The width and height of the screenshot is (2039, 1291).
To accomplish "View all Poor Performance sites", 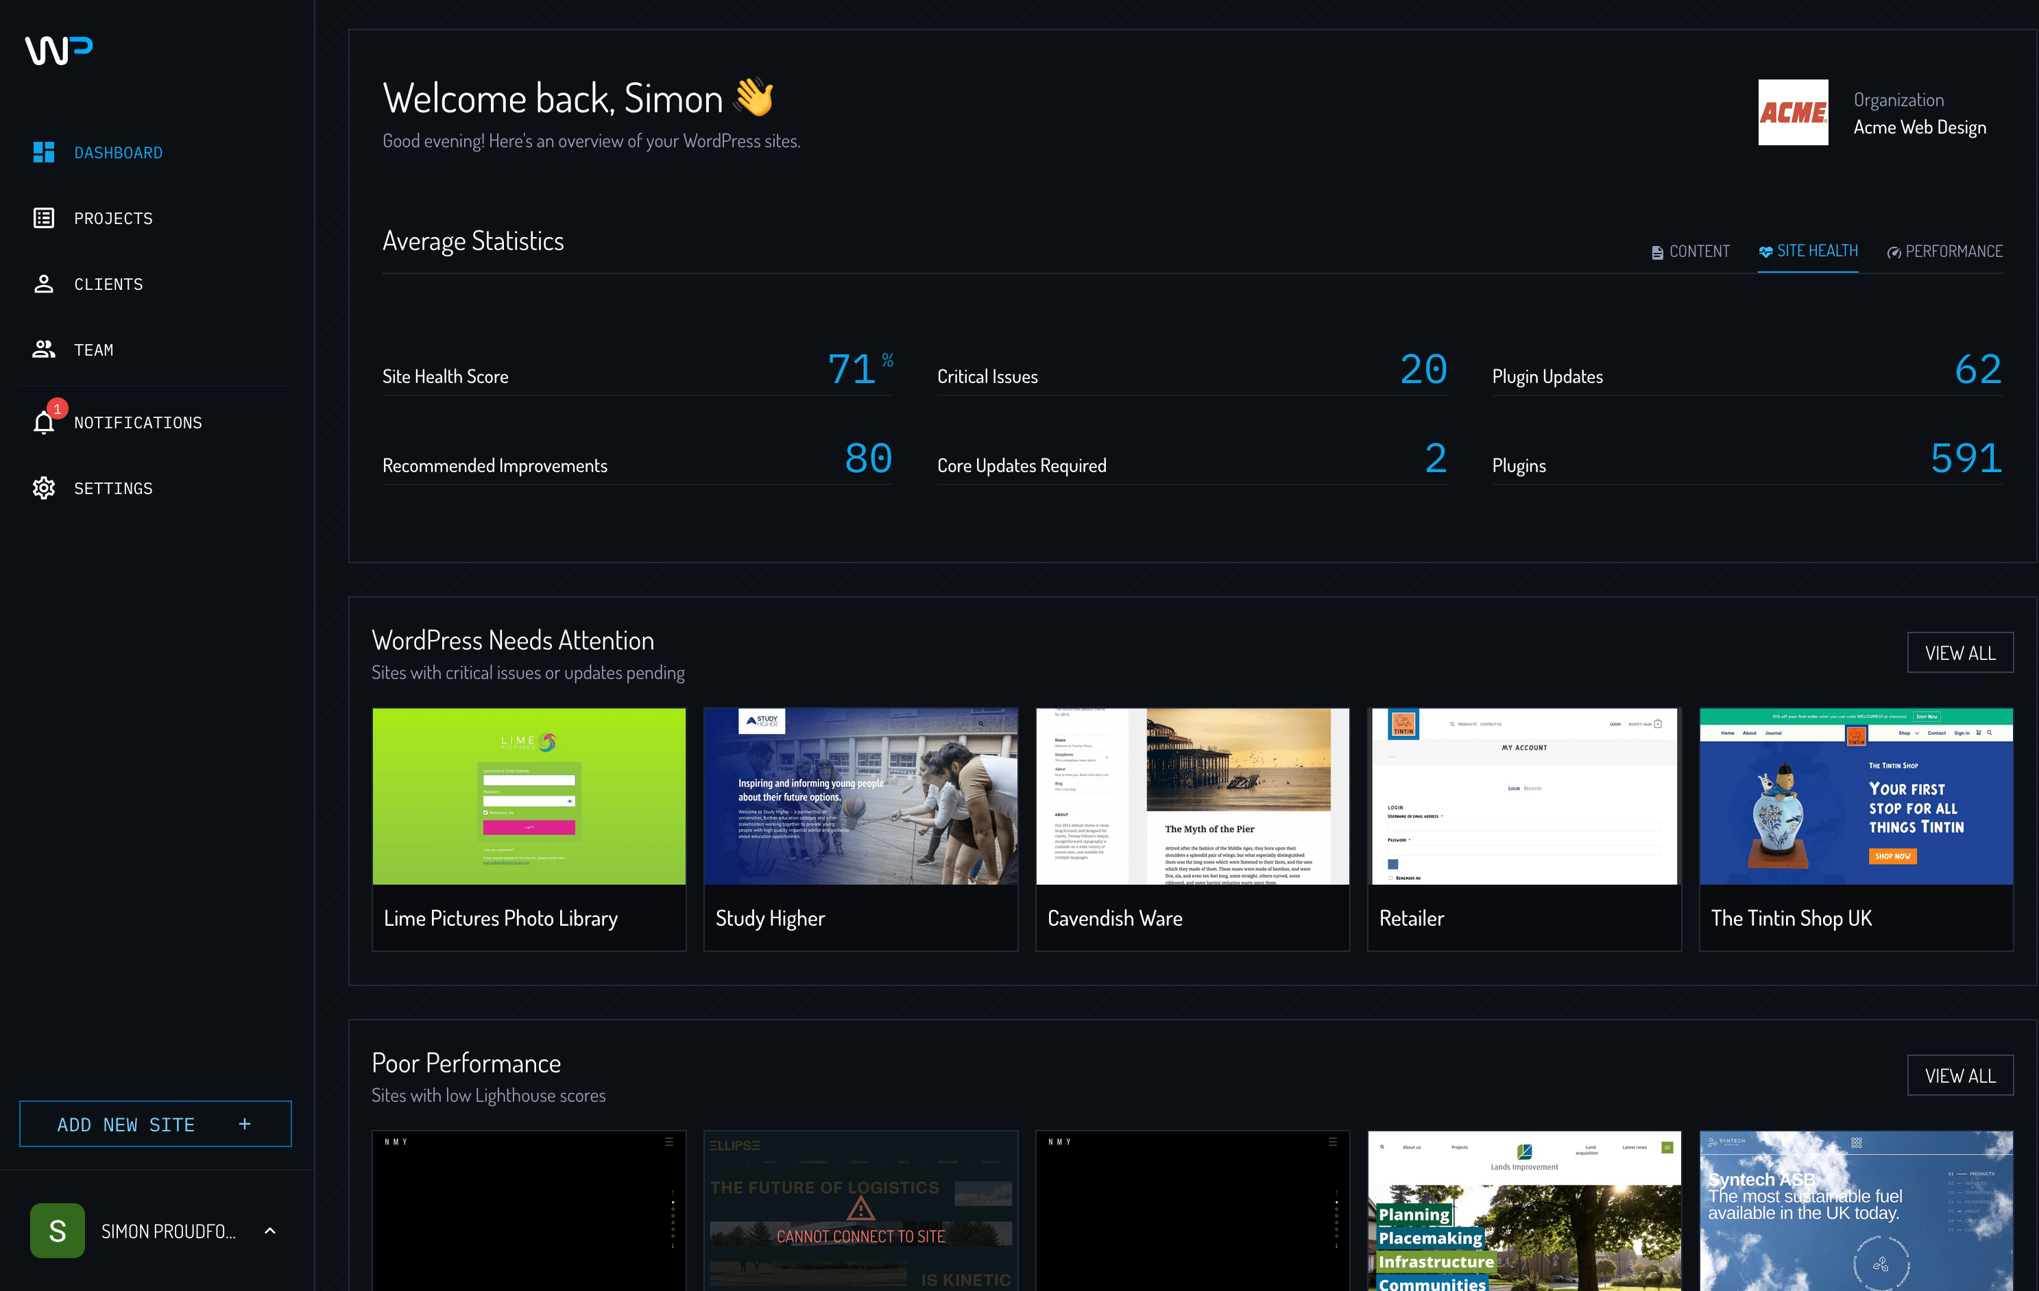I will coord(1959,1075).
